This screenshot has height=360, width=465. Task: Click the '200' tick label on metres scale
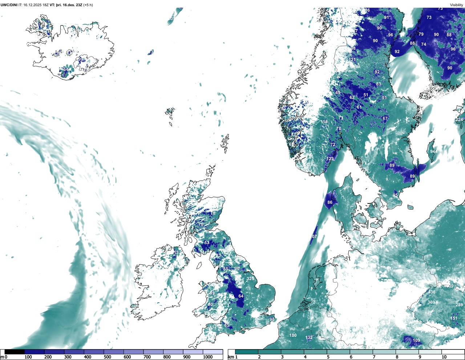[x=48, y=357]
